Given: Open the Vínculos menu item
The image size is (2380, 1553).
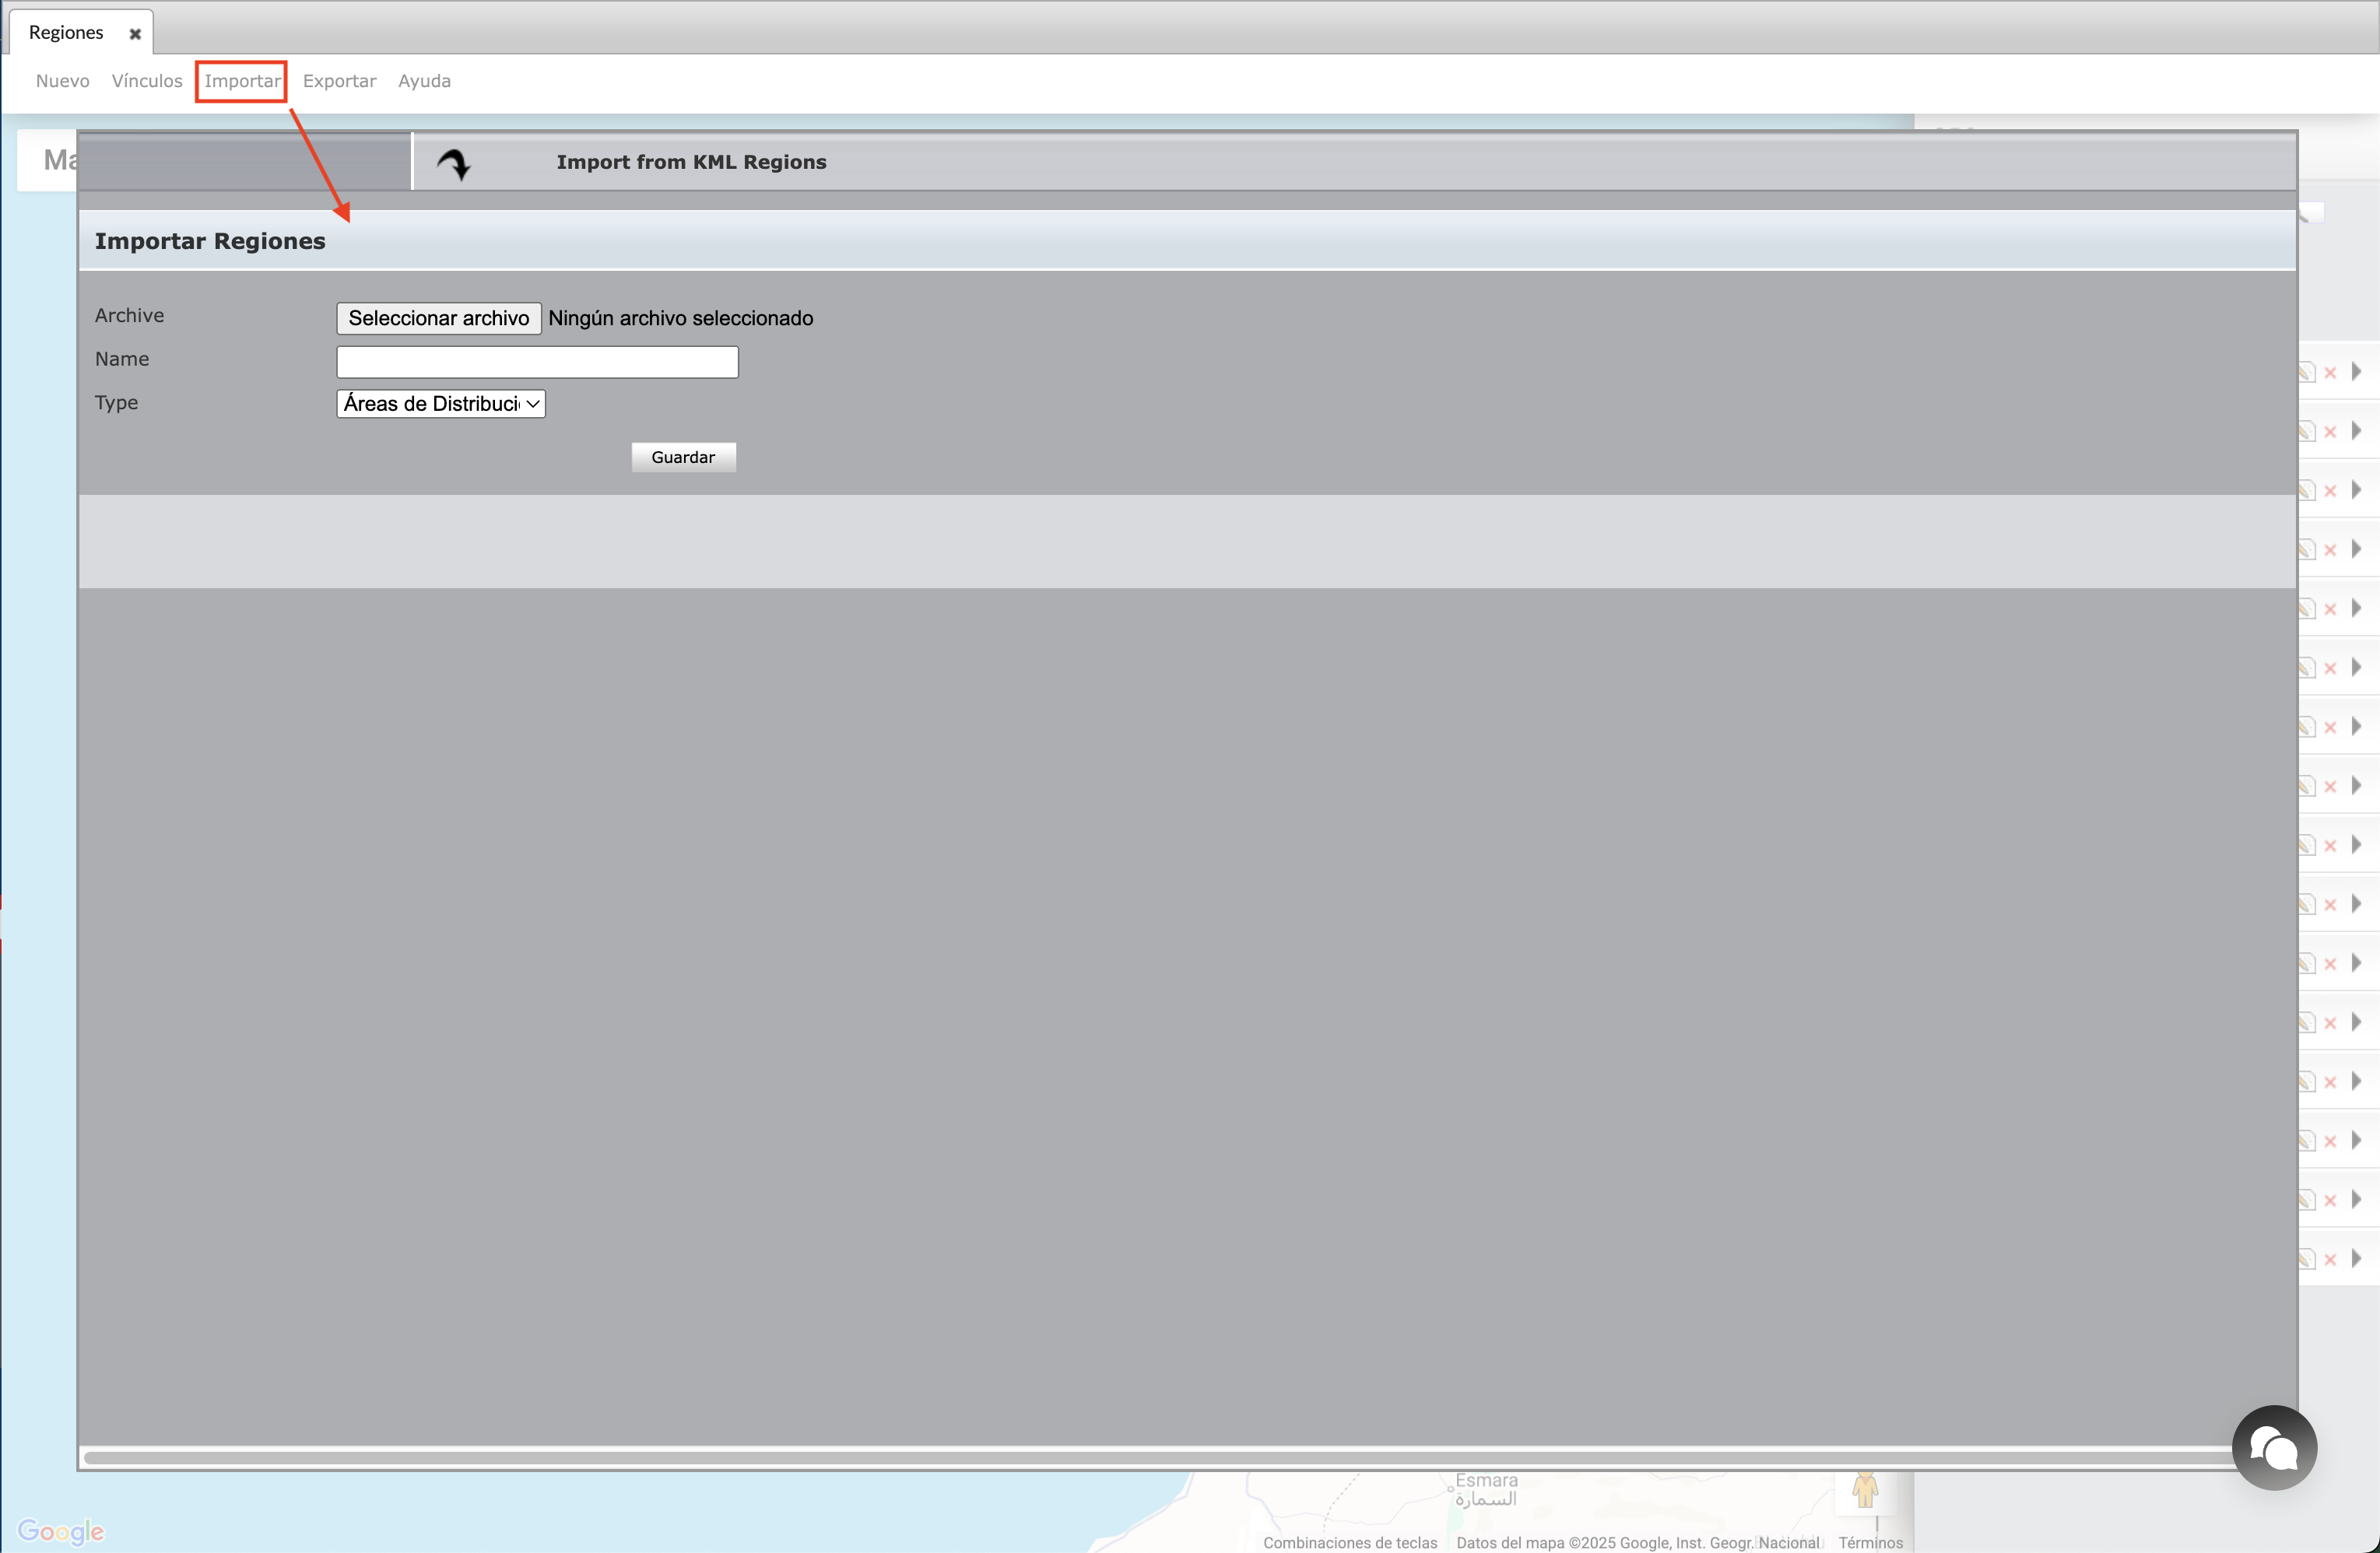Looking at the screenshot, I should click(147, 81).
